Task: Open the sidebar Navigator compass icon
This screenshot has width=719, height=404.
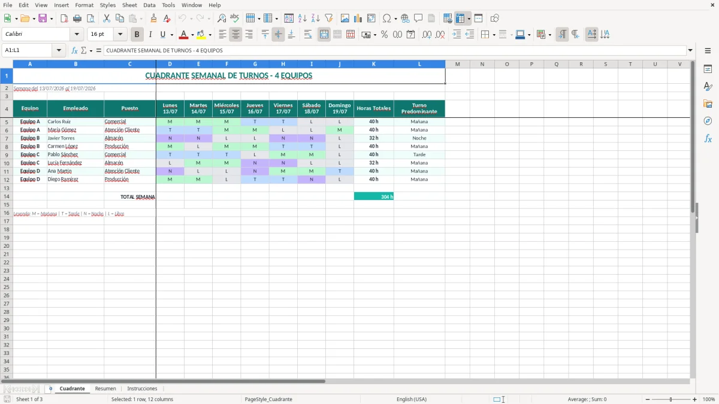Action: pyautogui.click(x=708, y=121)
